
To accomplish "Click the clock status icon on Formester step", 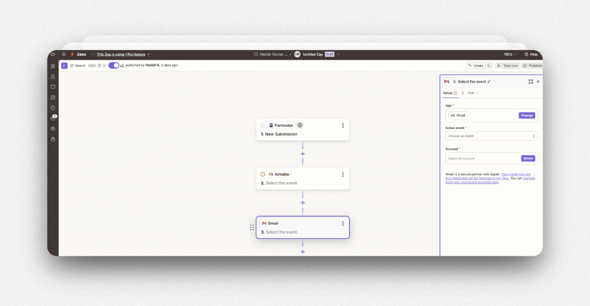I will 263,125.
